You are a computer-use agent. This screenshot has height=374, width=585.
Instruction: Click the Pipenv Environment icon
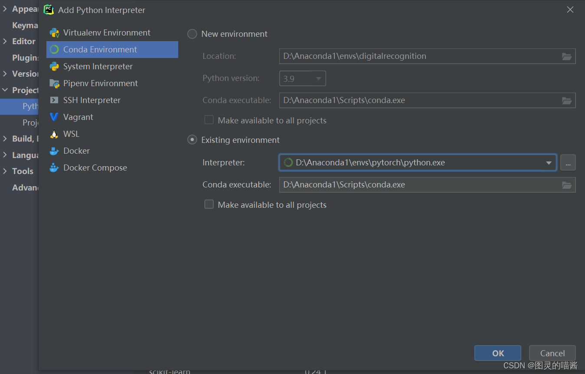54,84
